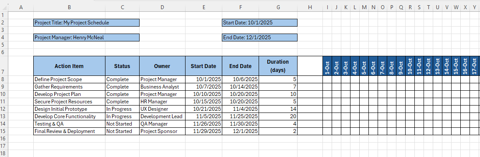Select Gather Requirements status Complete cell
The image size is (480, 157).
(x=123, y=87)
